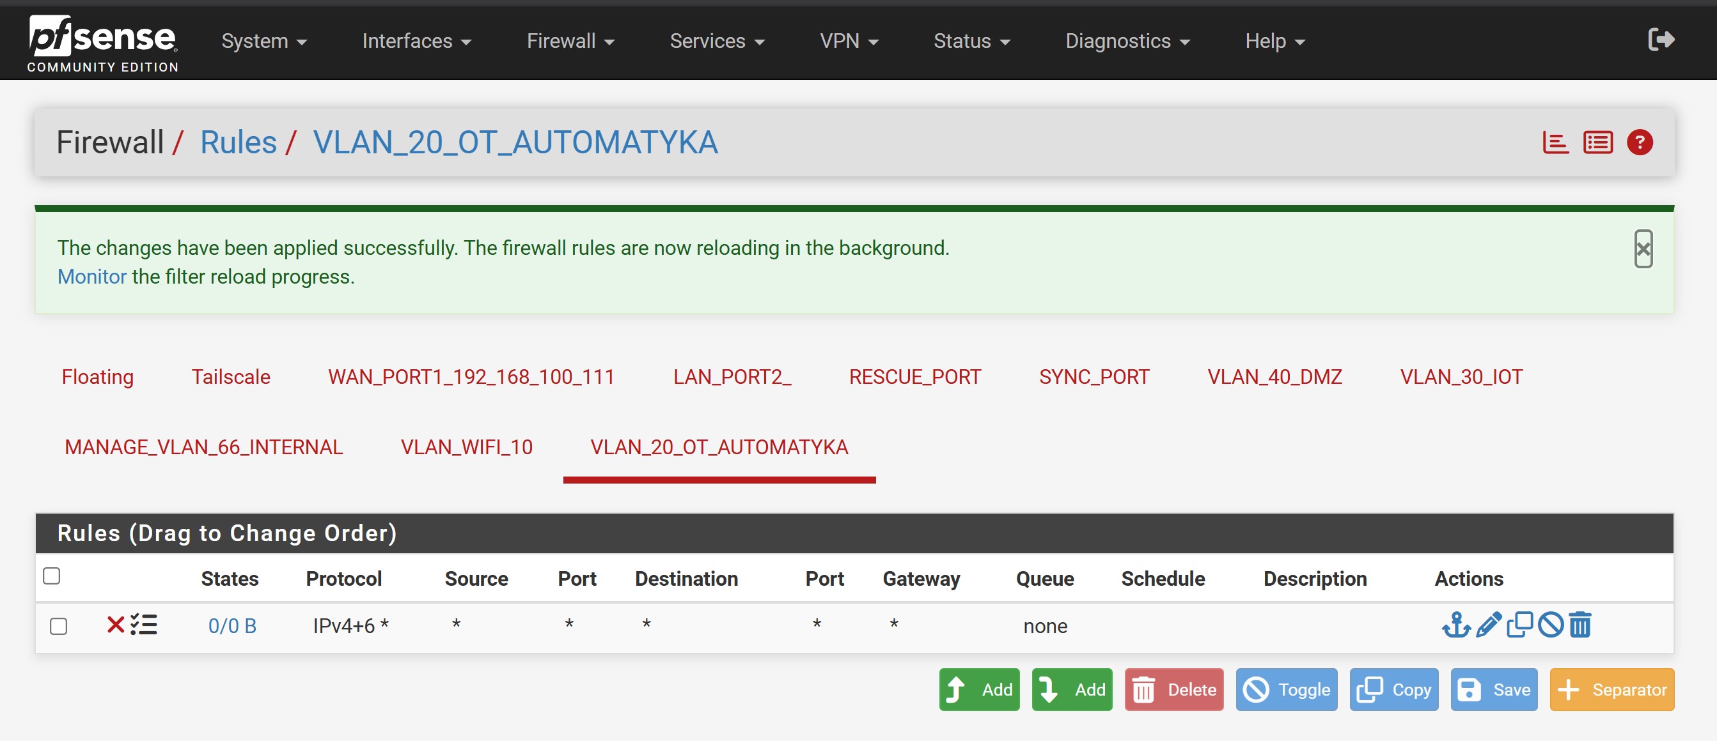Click the anchor move-rule icon
This screenshot has width=1717, height=741.
point(1455,625)
